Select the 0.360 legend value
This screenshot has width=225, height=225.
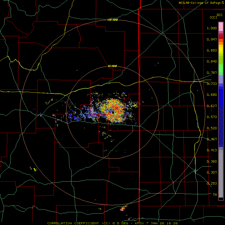(x=212, y=161)
